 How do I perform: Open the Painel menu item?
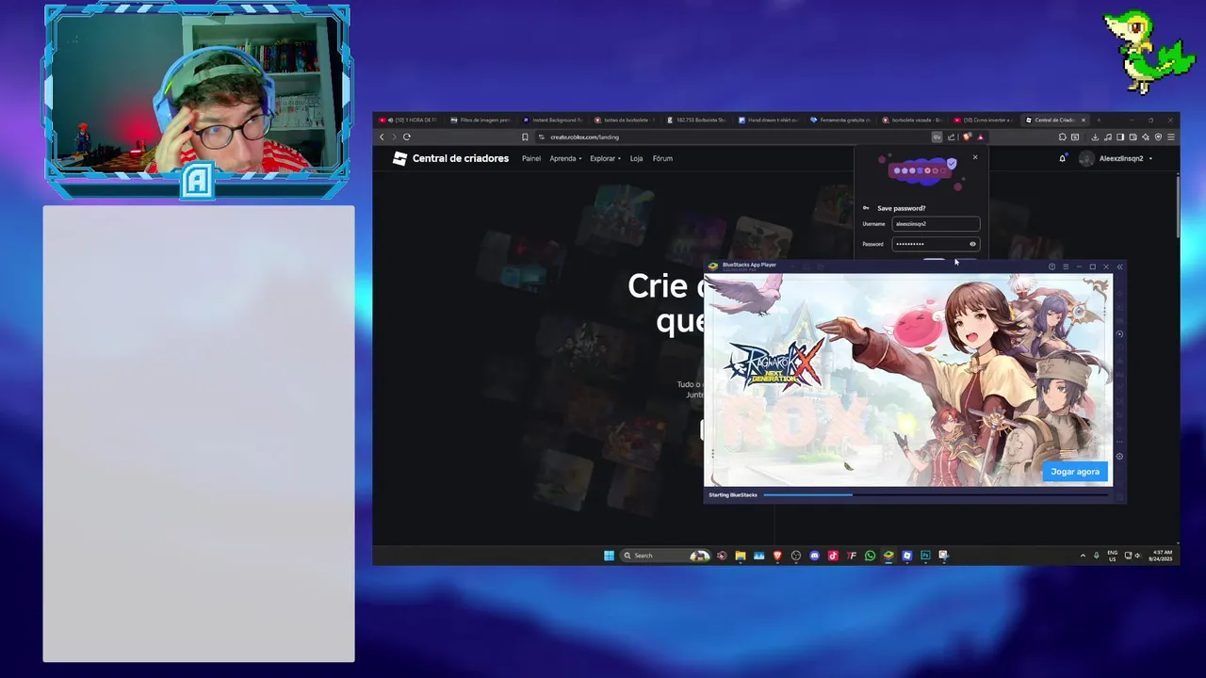click(531, 158)
